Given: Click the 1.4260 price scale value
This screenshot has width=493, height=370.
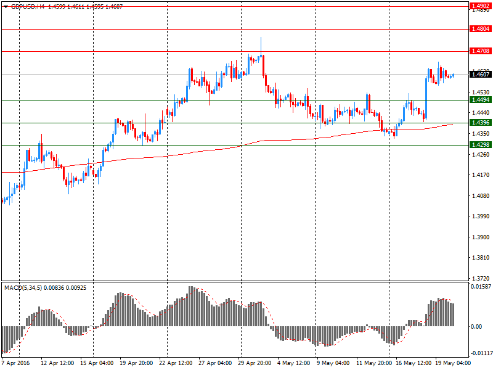Looking at the screenshot, I should coord(481,155).
